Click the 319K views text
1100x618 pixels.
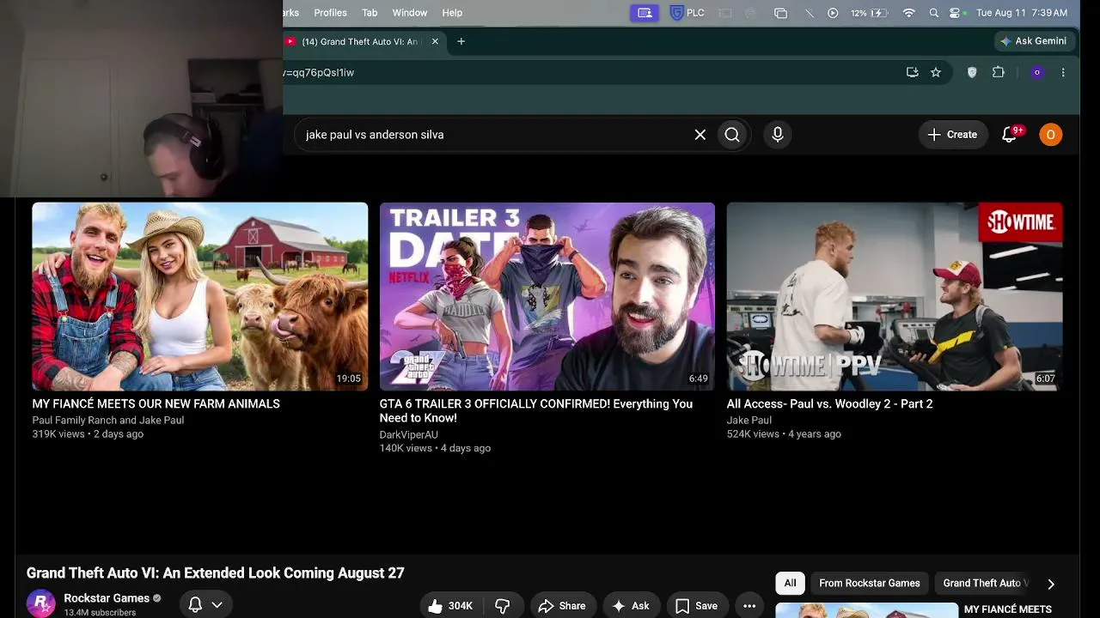coord(58,434)
